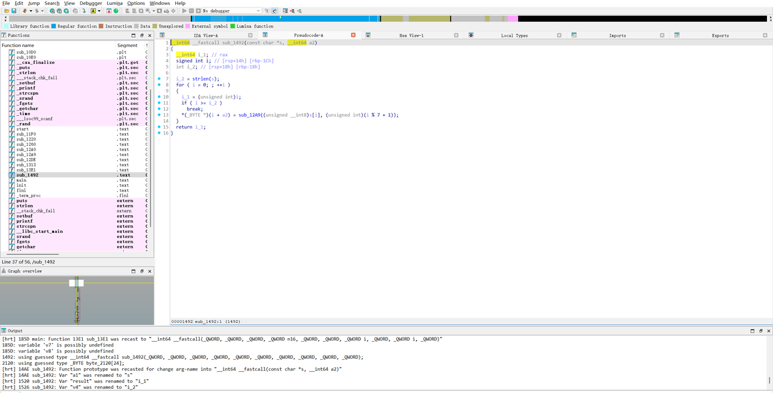Expand the yellow text-style A dropdown arrow

100,11
